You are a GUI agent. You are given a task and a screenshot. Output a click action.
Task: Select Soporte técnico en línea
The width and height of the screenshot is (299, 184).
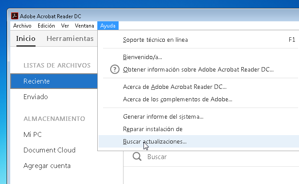point(155,40)
